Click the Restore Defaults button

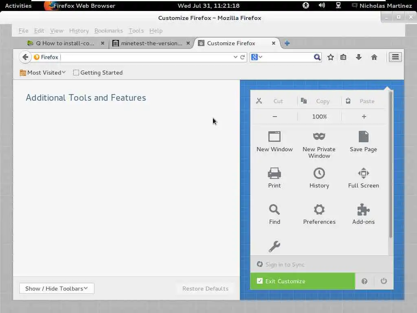tap(205, 289)
